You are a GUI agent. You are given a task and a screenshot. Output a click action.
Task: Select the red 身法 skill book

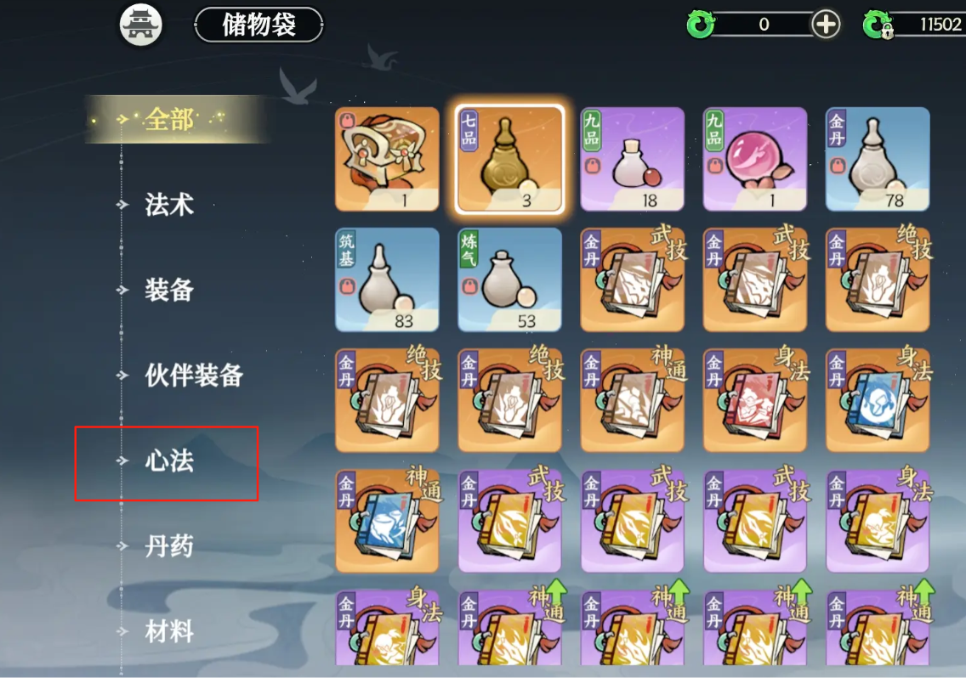pyautogui.click(x=755, y=400)
